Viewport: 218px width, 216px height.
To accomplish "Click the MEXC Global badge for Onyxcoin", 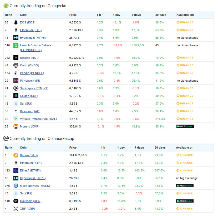I will (x=185, y=201).
